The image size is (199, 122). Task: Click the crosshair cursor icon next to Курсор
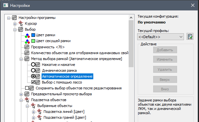click(x=21, y=23)
